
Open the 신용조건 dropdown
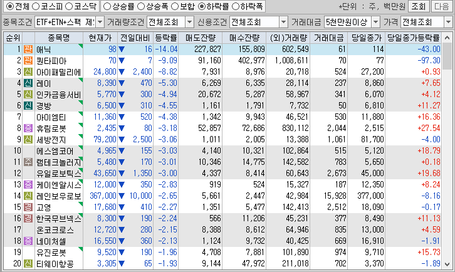coord(283,22)
